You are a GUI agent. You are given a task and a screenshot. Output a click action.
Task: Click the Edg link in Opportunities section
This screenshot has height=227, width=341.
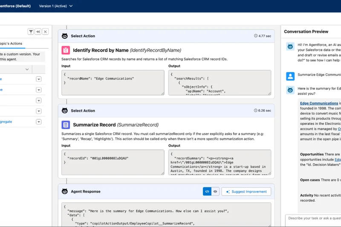(338, 160)
